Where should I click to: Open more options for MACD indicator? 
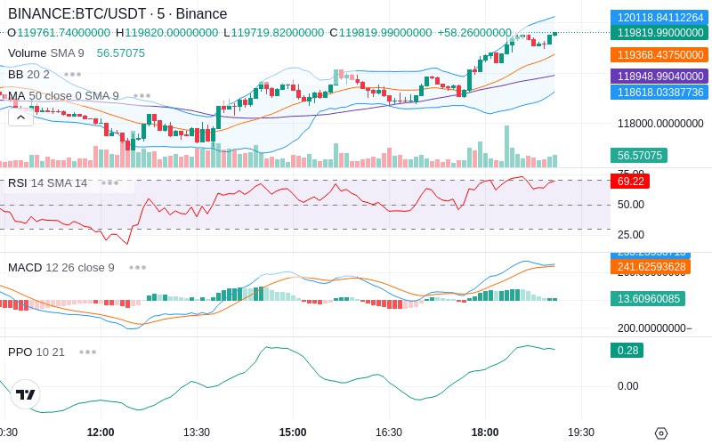137,268
